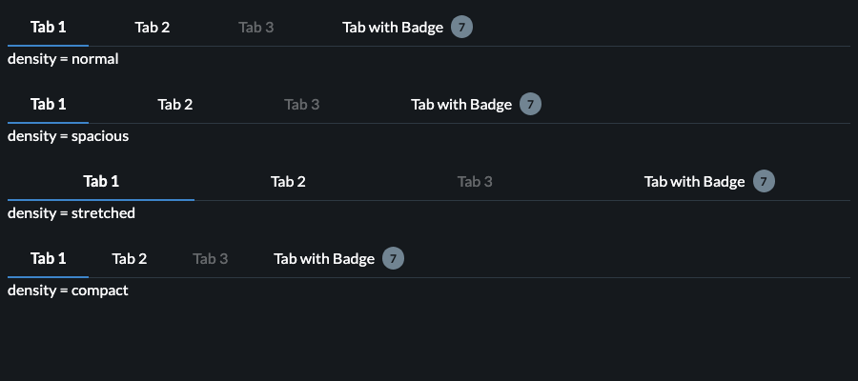Switch to Tab 2 in spacious density row
This screenshot has height=381, width=858.
point(175,104)
